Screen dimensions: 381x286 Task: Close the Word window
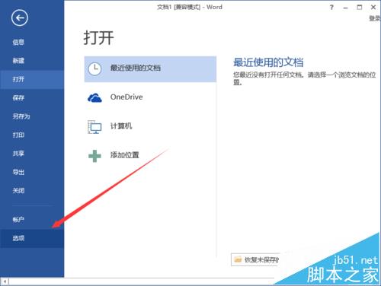pyautogui.click(x=373, y=8)
